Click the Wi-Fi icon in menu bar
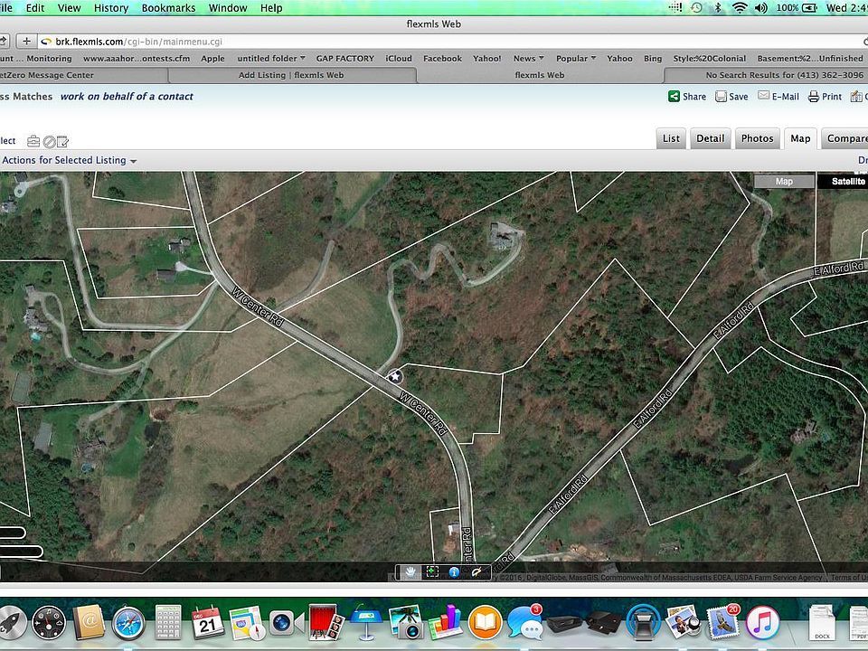Image resolution: width=868 pixels, height=651 pixels. (x=740, y=8)
